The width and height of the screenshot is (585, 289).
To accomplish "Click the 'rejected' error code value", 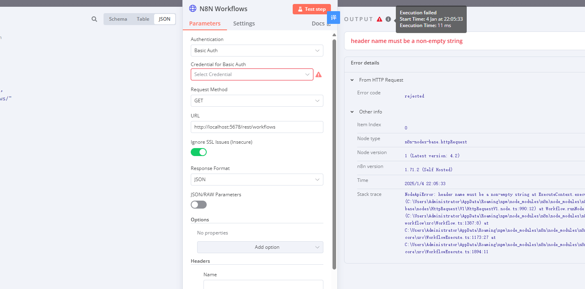I will (x=415, y=96).
